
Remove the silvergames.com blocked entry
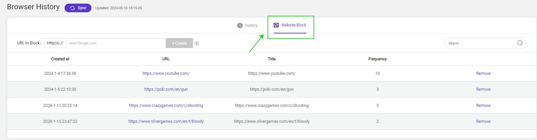(483, 121)
